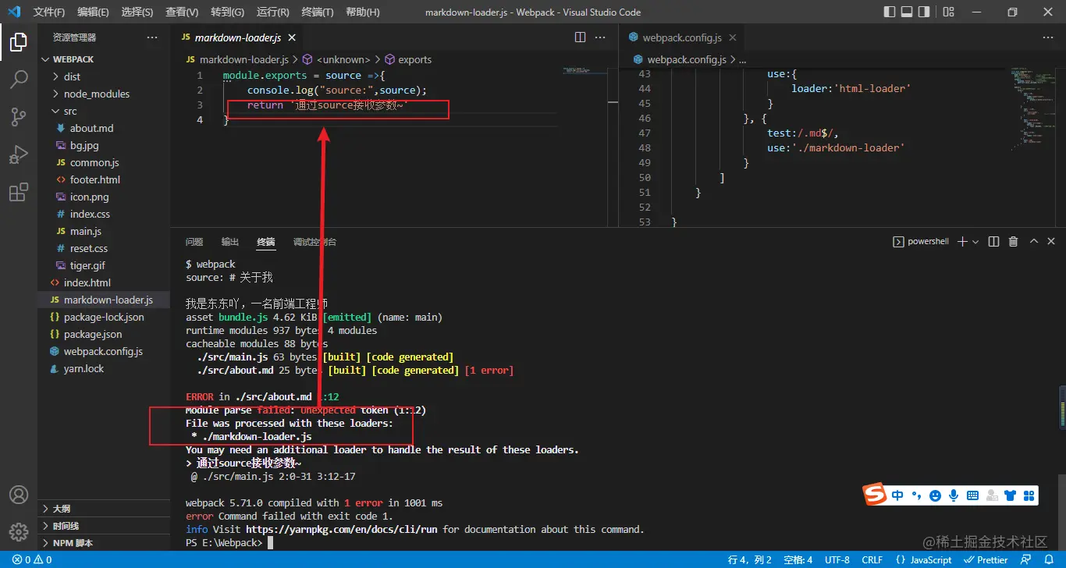1066x568 pixels.
Task: Click the Sogou input method logo
Action: (x=876, y=495)
